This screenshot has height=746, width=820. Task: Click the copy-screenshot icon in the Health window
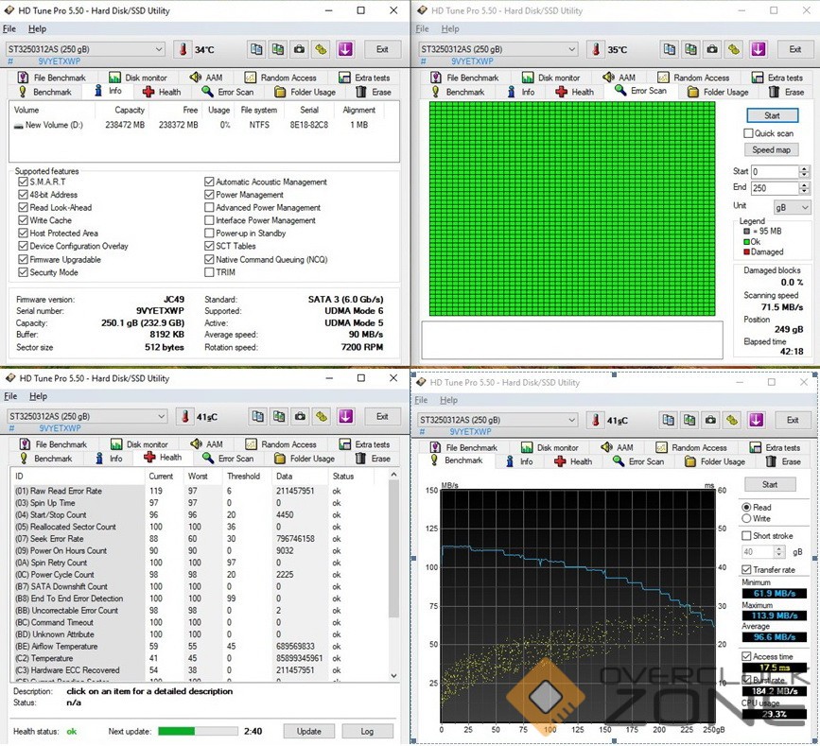(278, 416)
